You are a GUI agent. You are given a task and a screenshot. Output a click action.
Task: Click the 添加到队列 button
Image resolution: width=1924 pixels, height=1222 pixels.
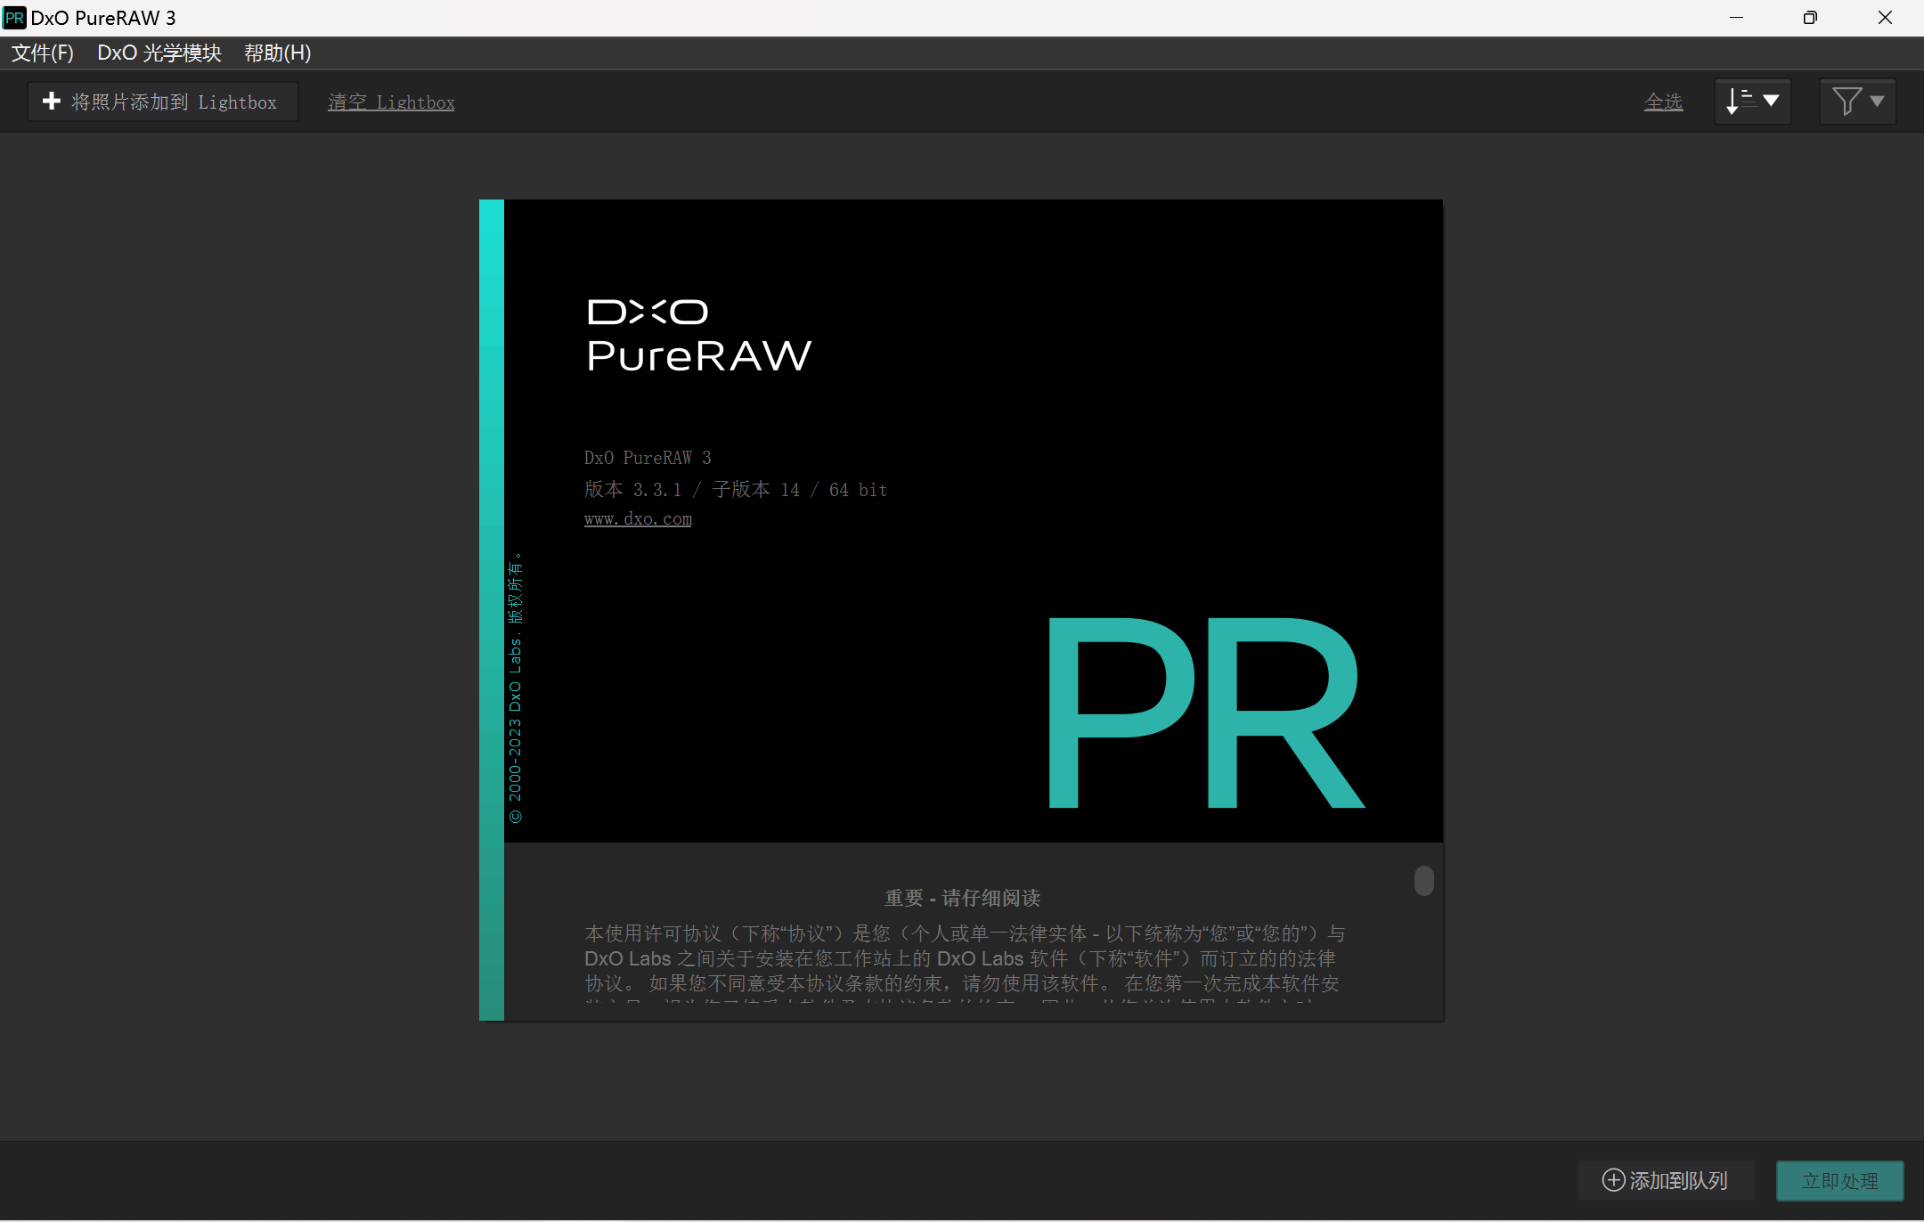pos(1666,1180)
